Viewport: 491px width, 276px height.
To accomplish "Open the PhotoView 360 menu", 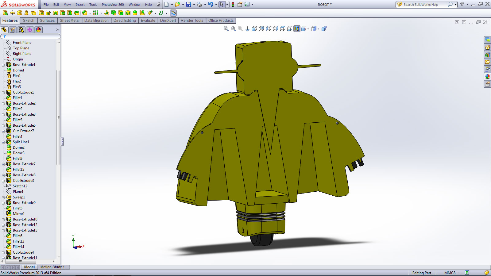I will pos(113,5).
